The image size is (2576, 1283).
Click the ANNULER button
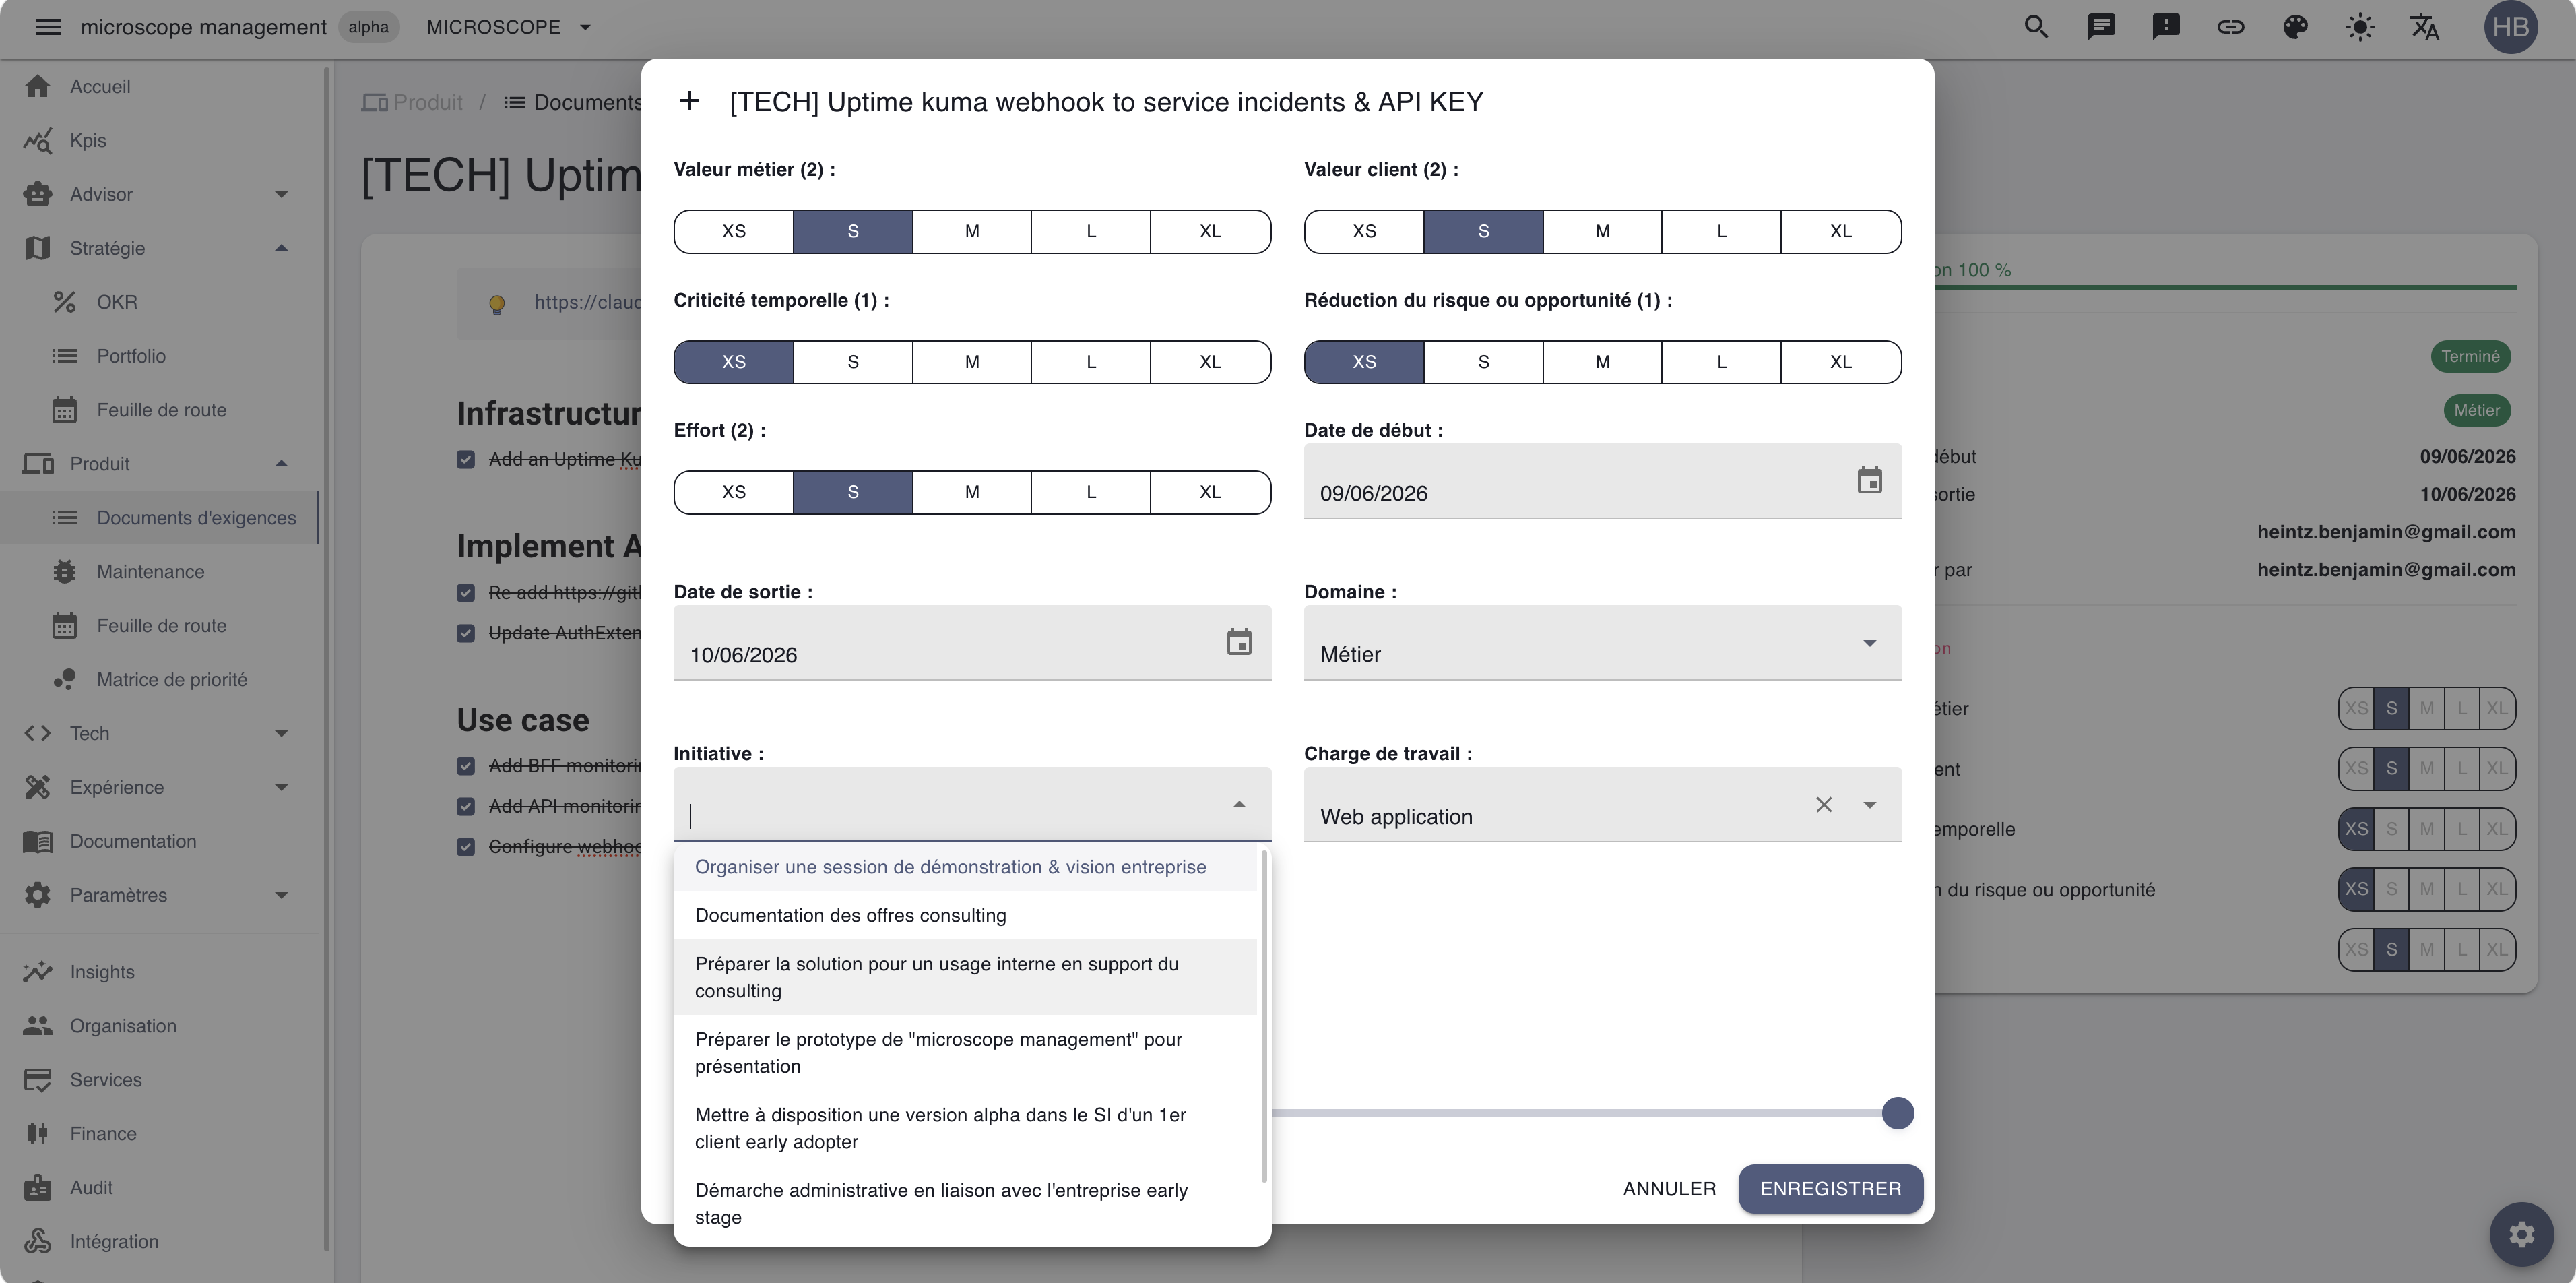pyautogui.click(x=1669, y=1189)
